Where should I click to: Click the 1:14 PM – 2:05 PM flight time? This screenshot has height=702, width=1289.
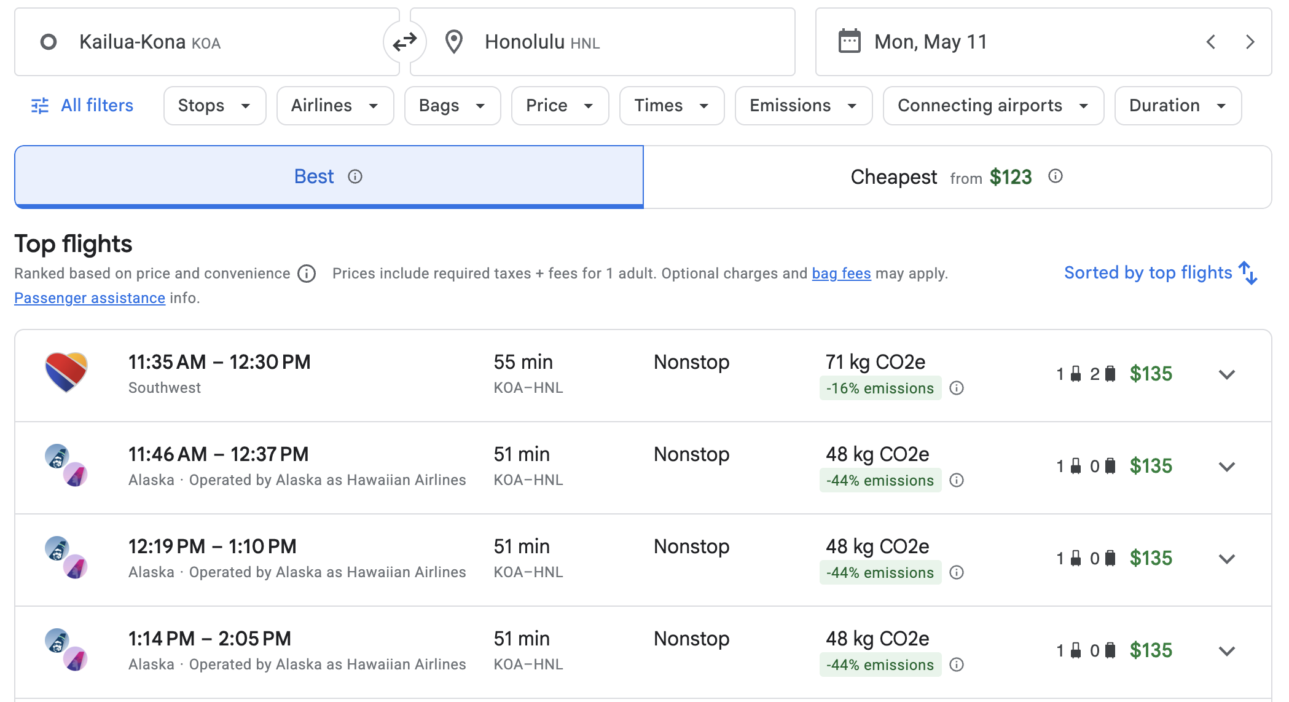click(x=210, y=639)
